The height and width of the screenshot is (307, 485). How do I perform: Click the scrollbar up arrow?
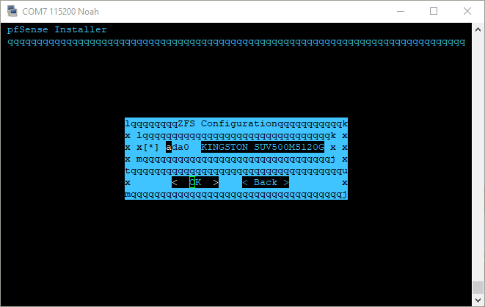coord(478,29)
